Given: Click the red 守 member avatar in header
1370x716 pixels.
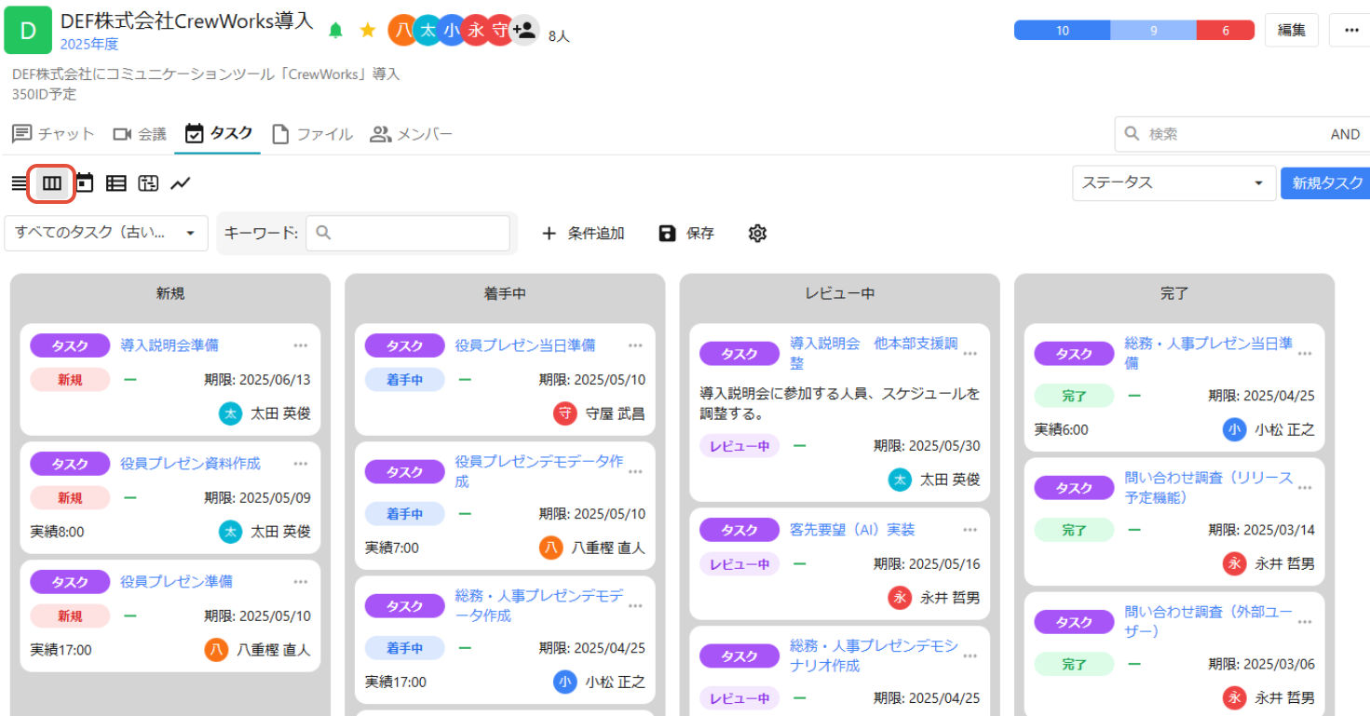Looking at the screenshot, I should click(x=499, y=30).
